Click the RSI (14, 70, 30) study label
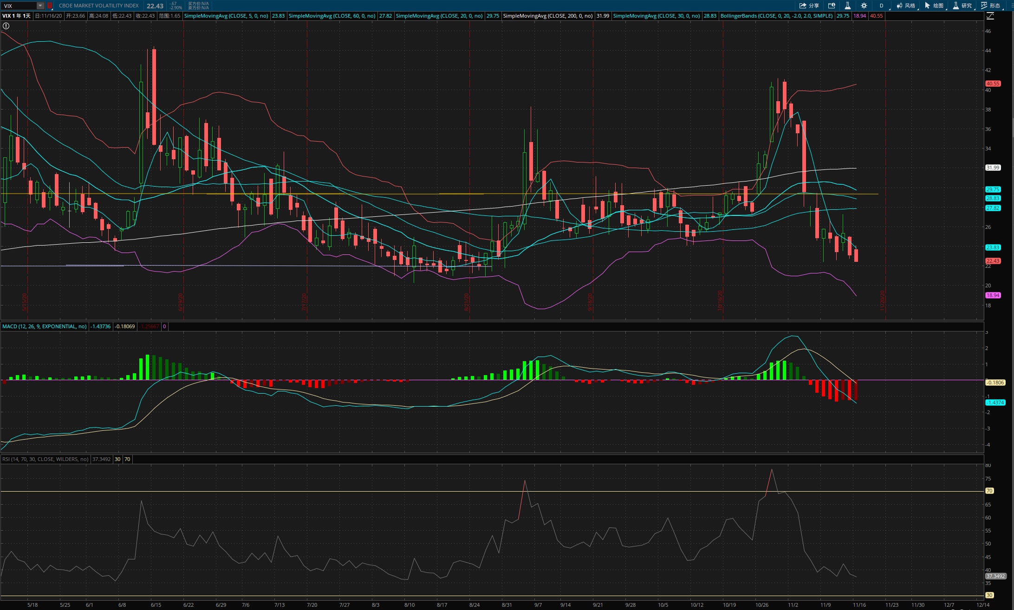Image resolution: width=1014 pixels, height=610 pixels. pos(45,459)
